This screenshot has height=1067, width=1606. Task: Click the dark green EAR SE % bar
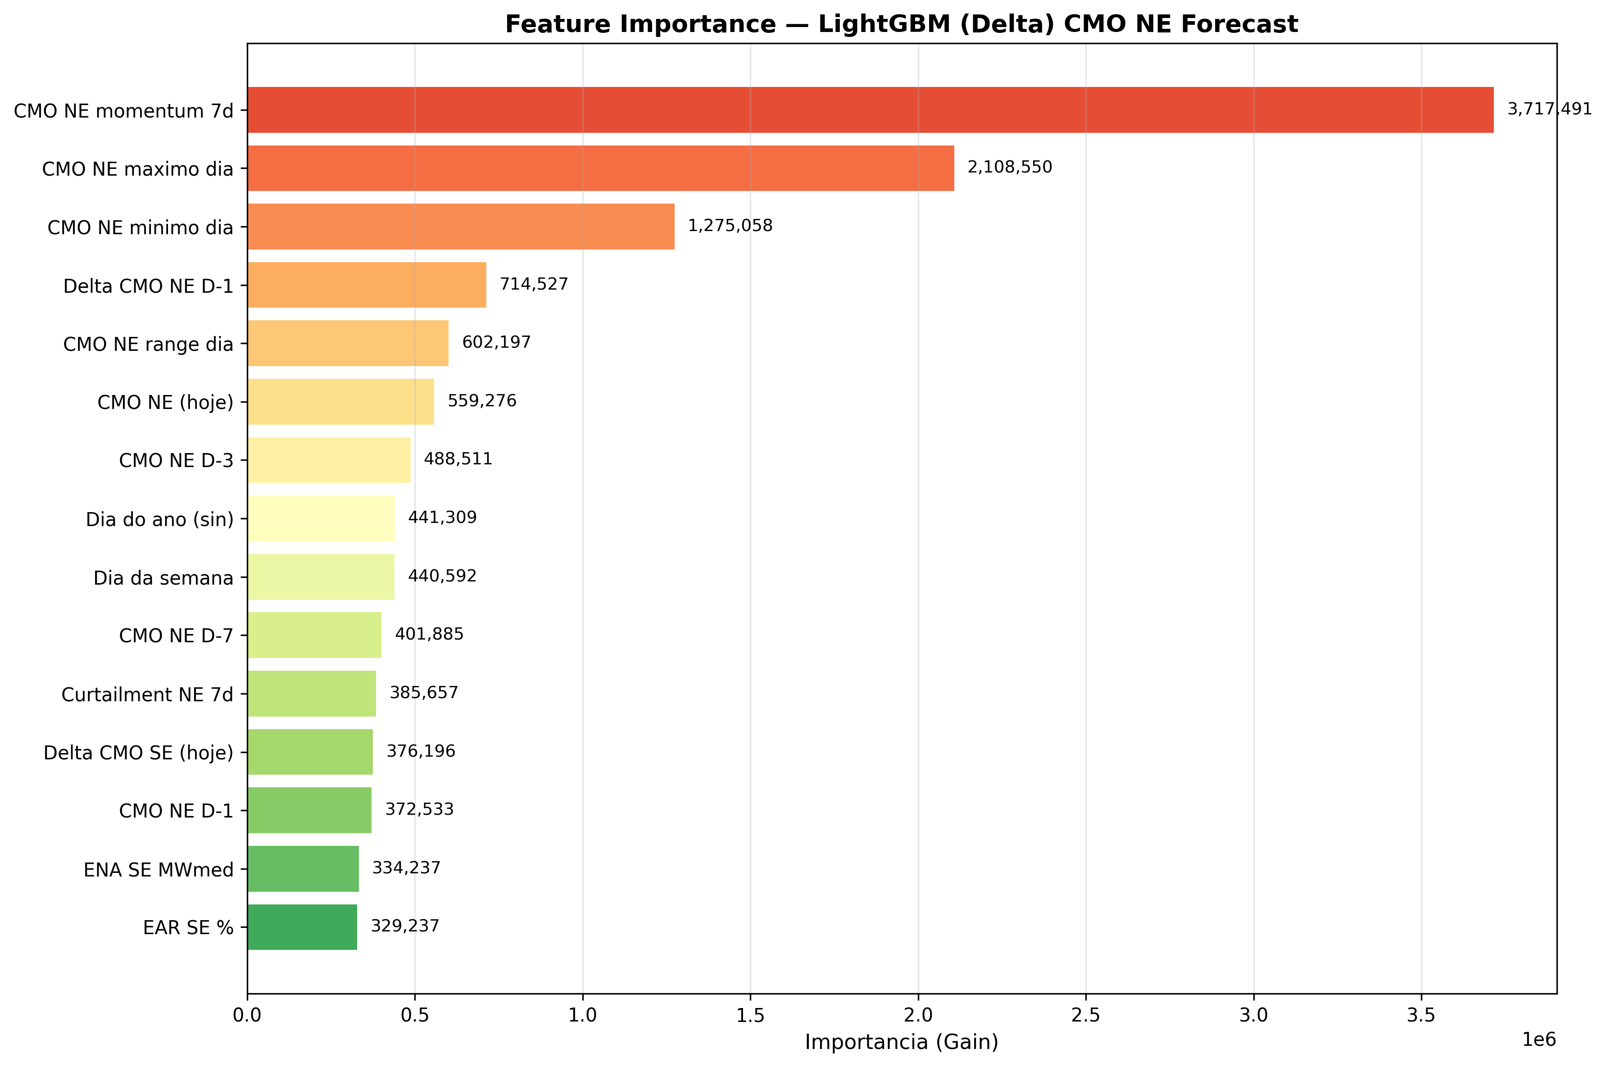coord(302,927)
